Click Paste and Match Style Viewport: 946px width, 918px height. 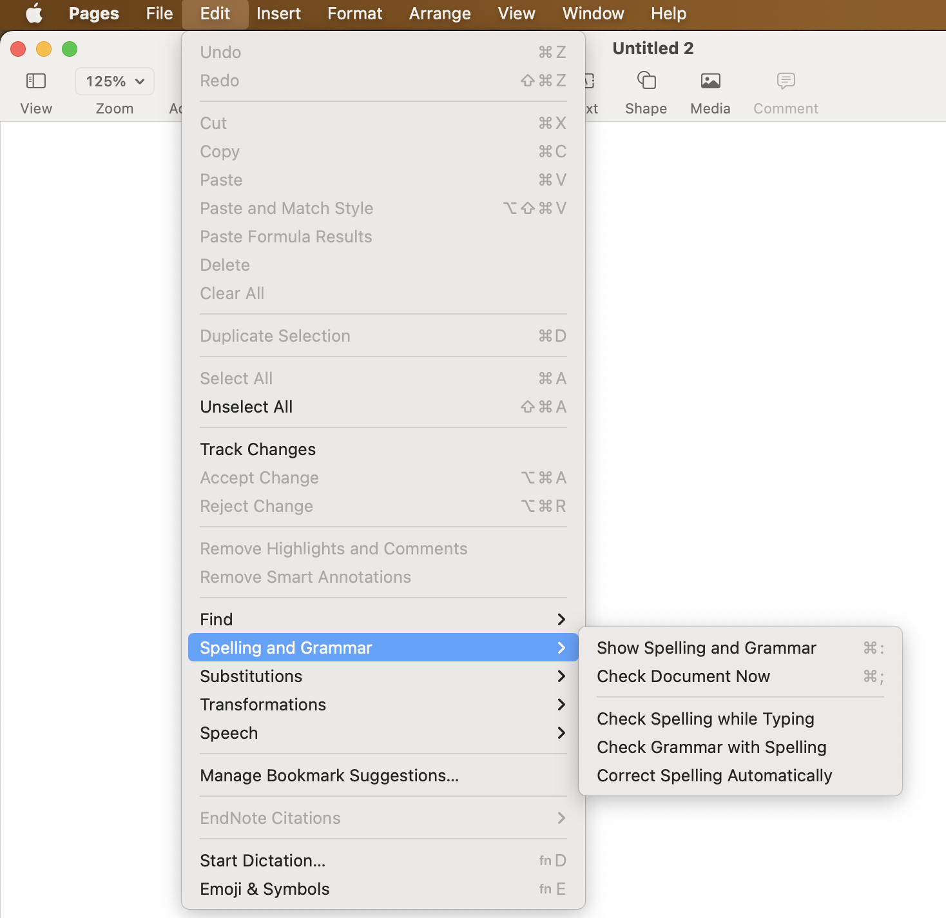(383, 208)
